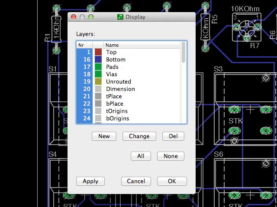Click the blue Bottom layer color swatch

[98, 59]
